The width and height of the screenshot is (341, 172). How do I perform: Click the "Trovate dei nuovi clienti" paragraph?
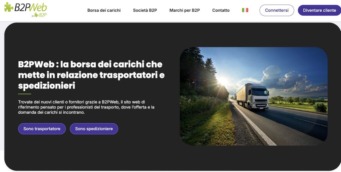86,107
